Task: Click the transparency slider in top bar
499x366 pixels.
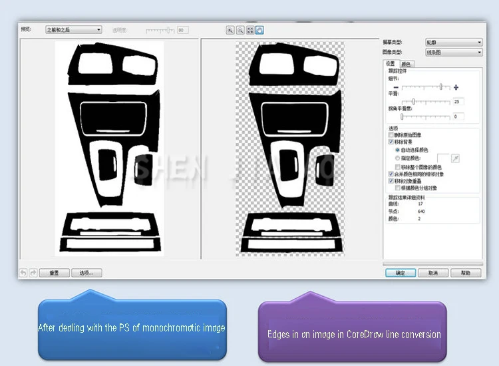Action: point(160,30)
